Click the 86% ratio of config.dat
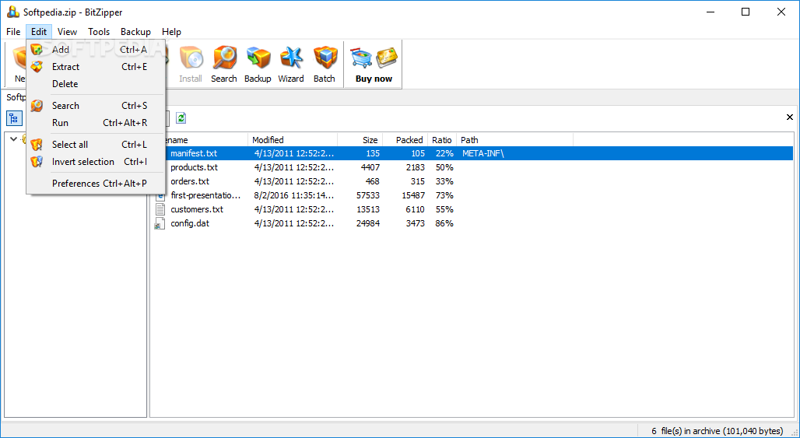 click(444, 223)
